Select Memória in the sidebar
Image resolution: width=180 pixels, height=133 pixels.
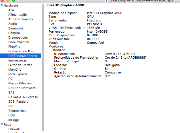click(15, 70)
